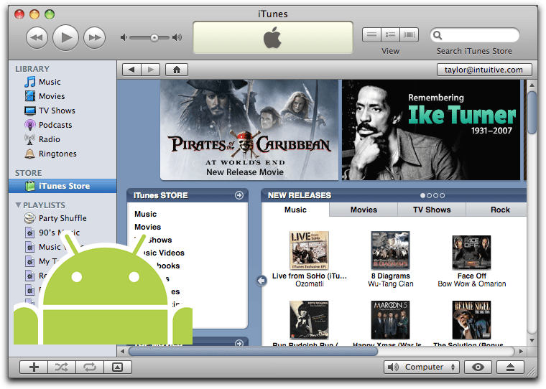
Task: Switch to grouped album view
Action: click(x=390, y=34)
